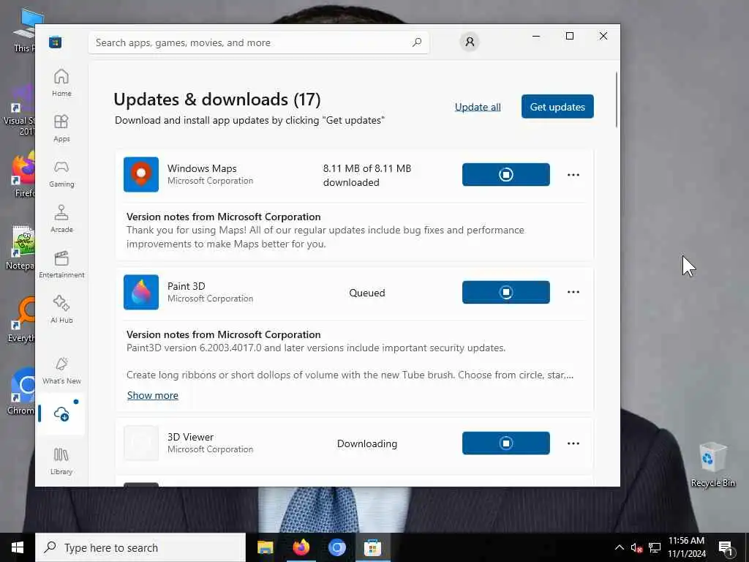Click the Queued status text
Image resolution: width=749 pixels, height=562 pixels.
tap(367, 293)
